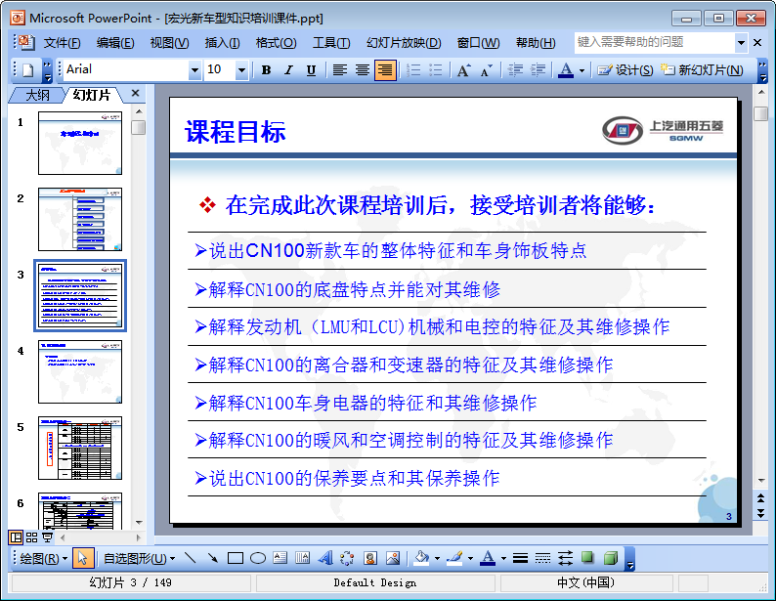
Task: Open the 插入 menu
Action: [x=222, y=43]
